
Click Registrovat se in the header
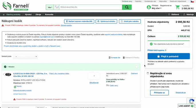point(166,6)
